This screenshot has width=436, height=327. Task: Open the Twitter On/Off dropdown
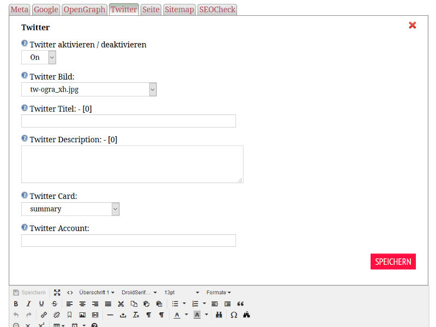[x=39, y=57]
